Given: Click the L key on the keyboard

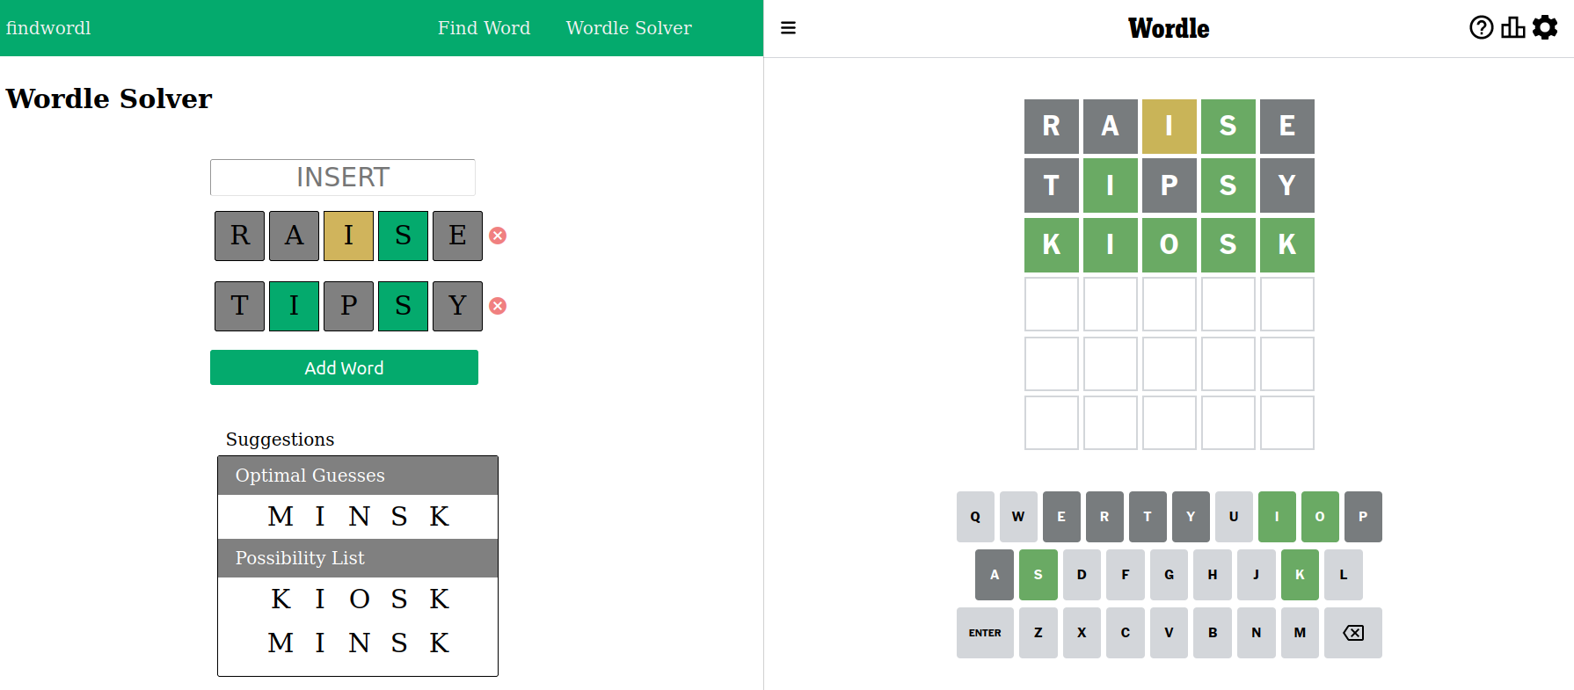Looking at the screenshot, I should [1344, 575].
